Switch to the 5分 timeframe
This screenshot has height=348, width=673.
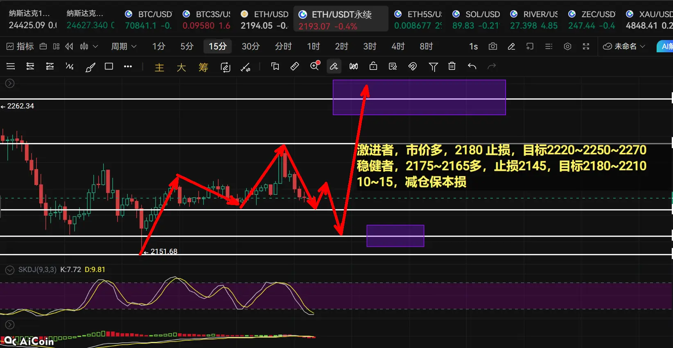pyautogui.click(x=187, y=47)
